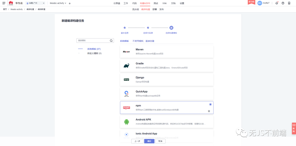Image resolution: width=296 pixels, height=146 pixels.
Task: Switch to the 发布 sub tab
Action: tap(161, 9)
